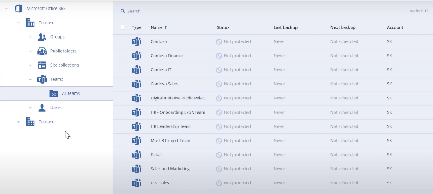Click the Teams icon in the Contoso row

(136, 41)
